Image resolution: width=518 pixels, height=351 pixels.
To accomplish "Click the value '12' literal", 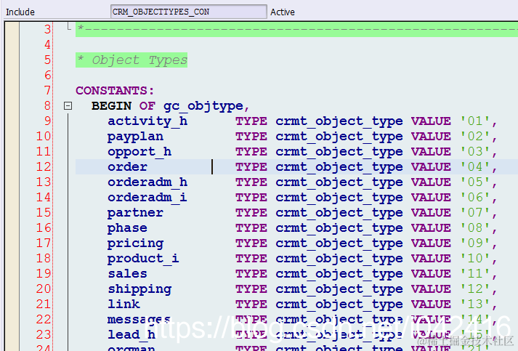I will (x=475, y=289).
